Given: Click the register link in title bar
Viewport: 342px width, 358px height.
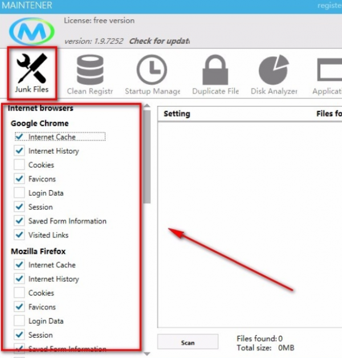Looking at the screenshot, I should click(329, 6).
